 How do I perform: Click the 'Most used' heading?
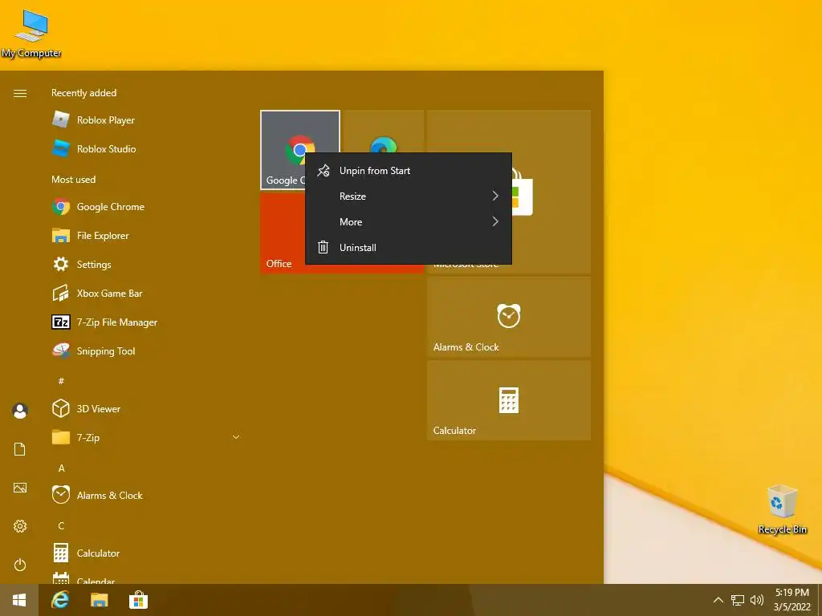point(73,180)
